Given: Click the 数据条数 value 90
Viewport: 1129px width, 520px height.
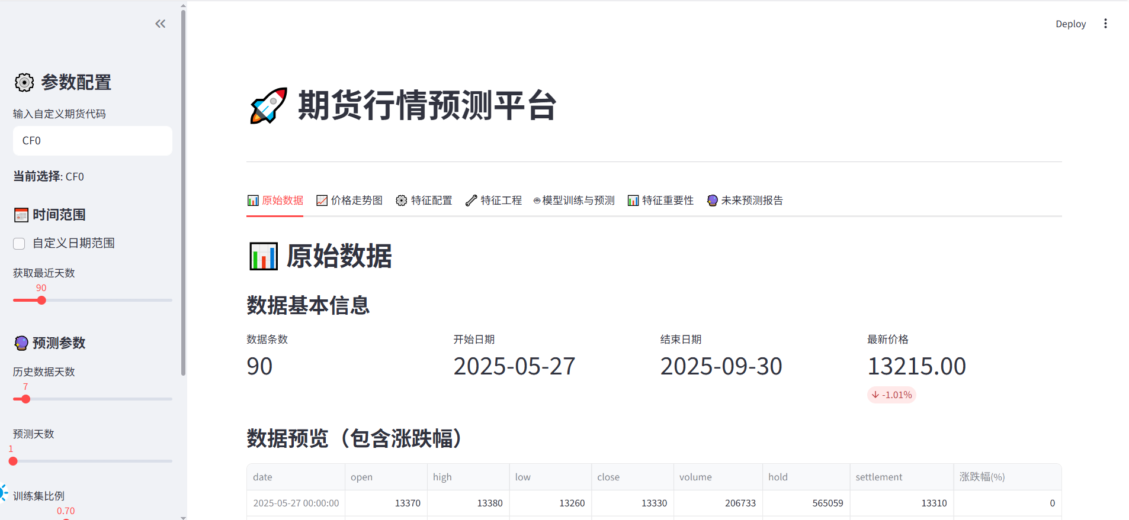Looking at the screenshot, I should click(x=259, y=366).
